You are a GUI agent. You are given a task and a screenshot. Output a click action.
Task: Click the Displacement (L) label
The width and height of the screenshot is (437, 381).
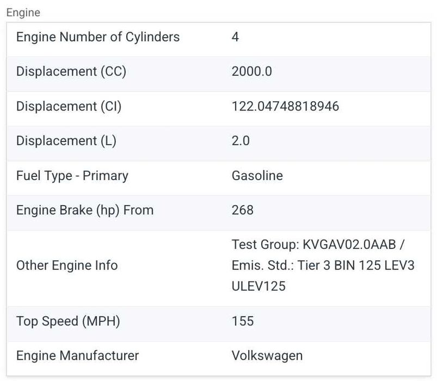(x=66, y=141)
